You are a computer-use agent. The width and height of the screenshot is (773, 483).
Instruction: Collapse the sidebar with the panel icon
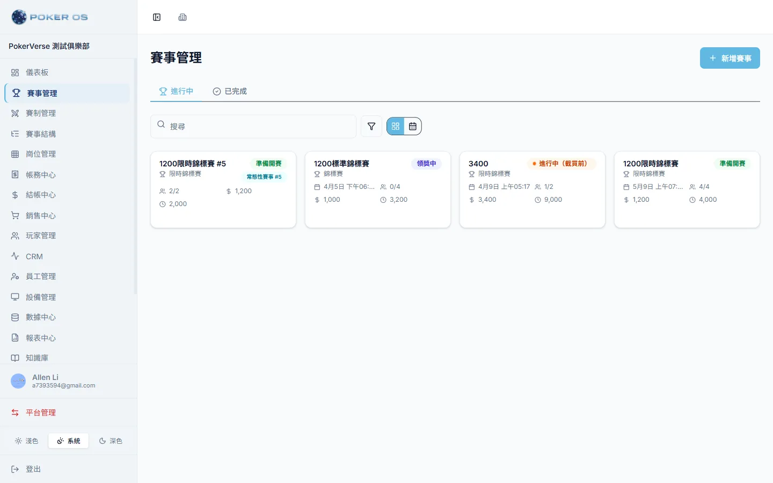(157, 17)
